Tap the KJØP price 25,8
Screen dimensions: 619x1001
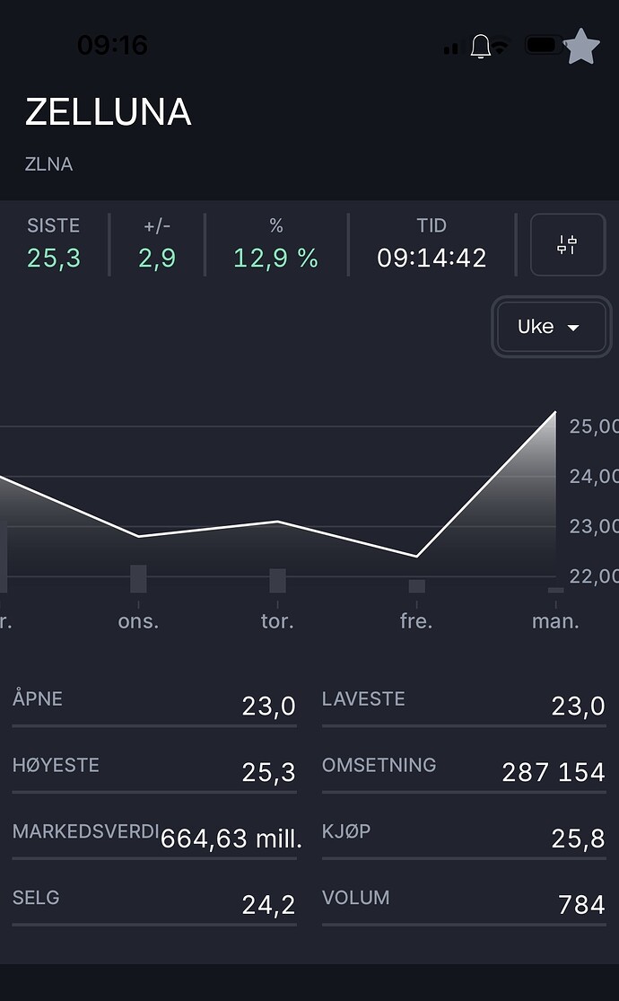pyautogui.click(x=578, y=839)
